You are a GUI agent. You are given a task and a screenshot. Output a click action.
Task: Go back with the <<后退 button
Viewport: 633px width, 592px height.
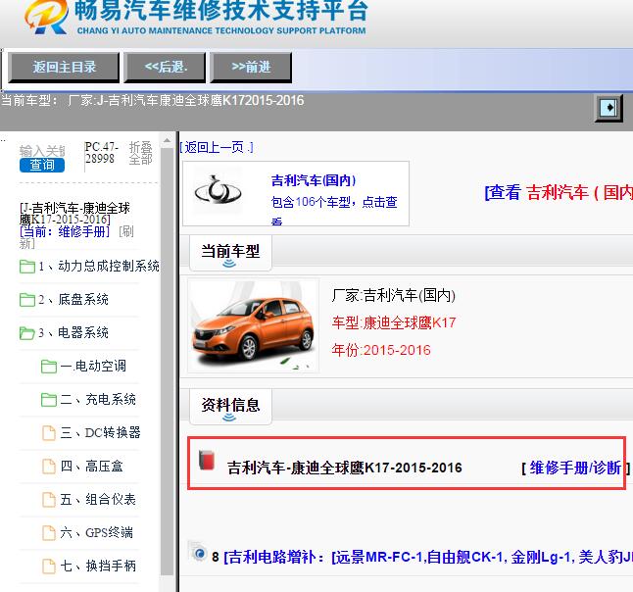165,67
